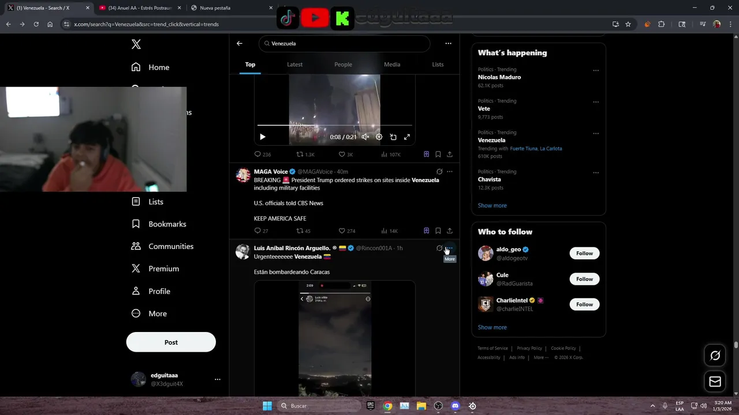Open Lists from the left sidebar
This screenshot has height=415, width=739.
[147, 202]
